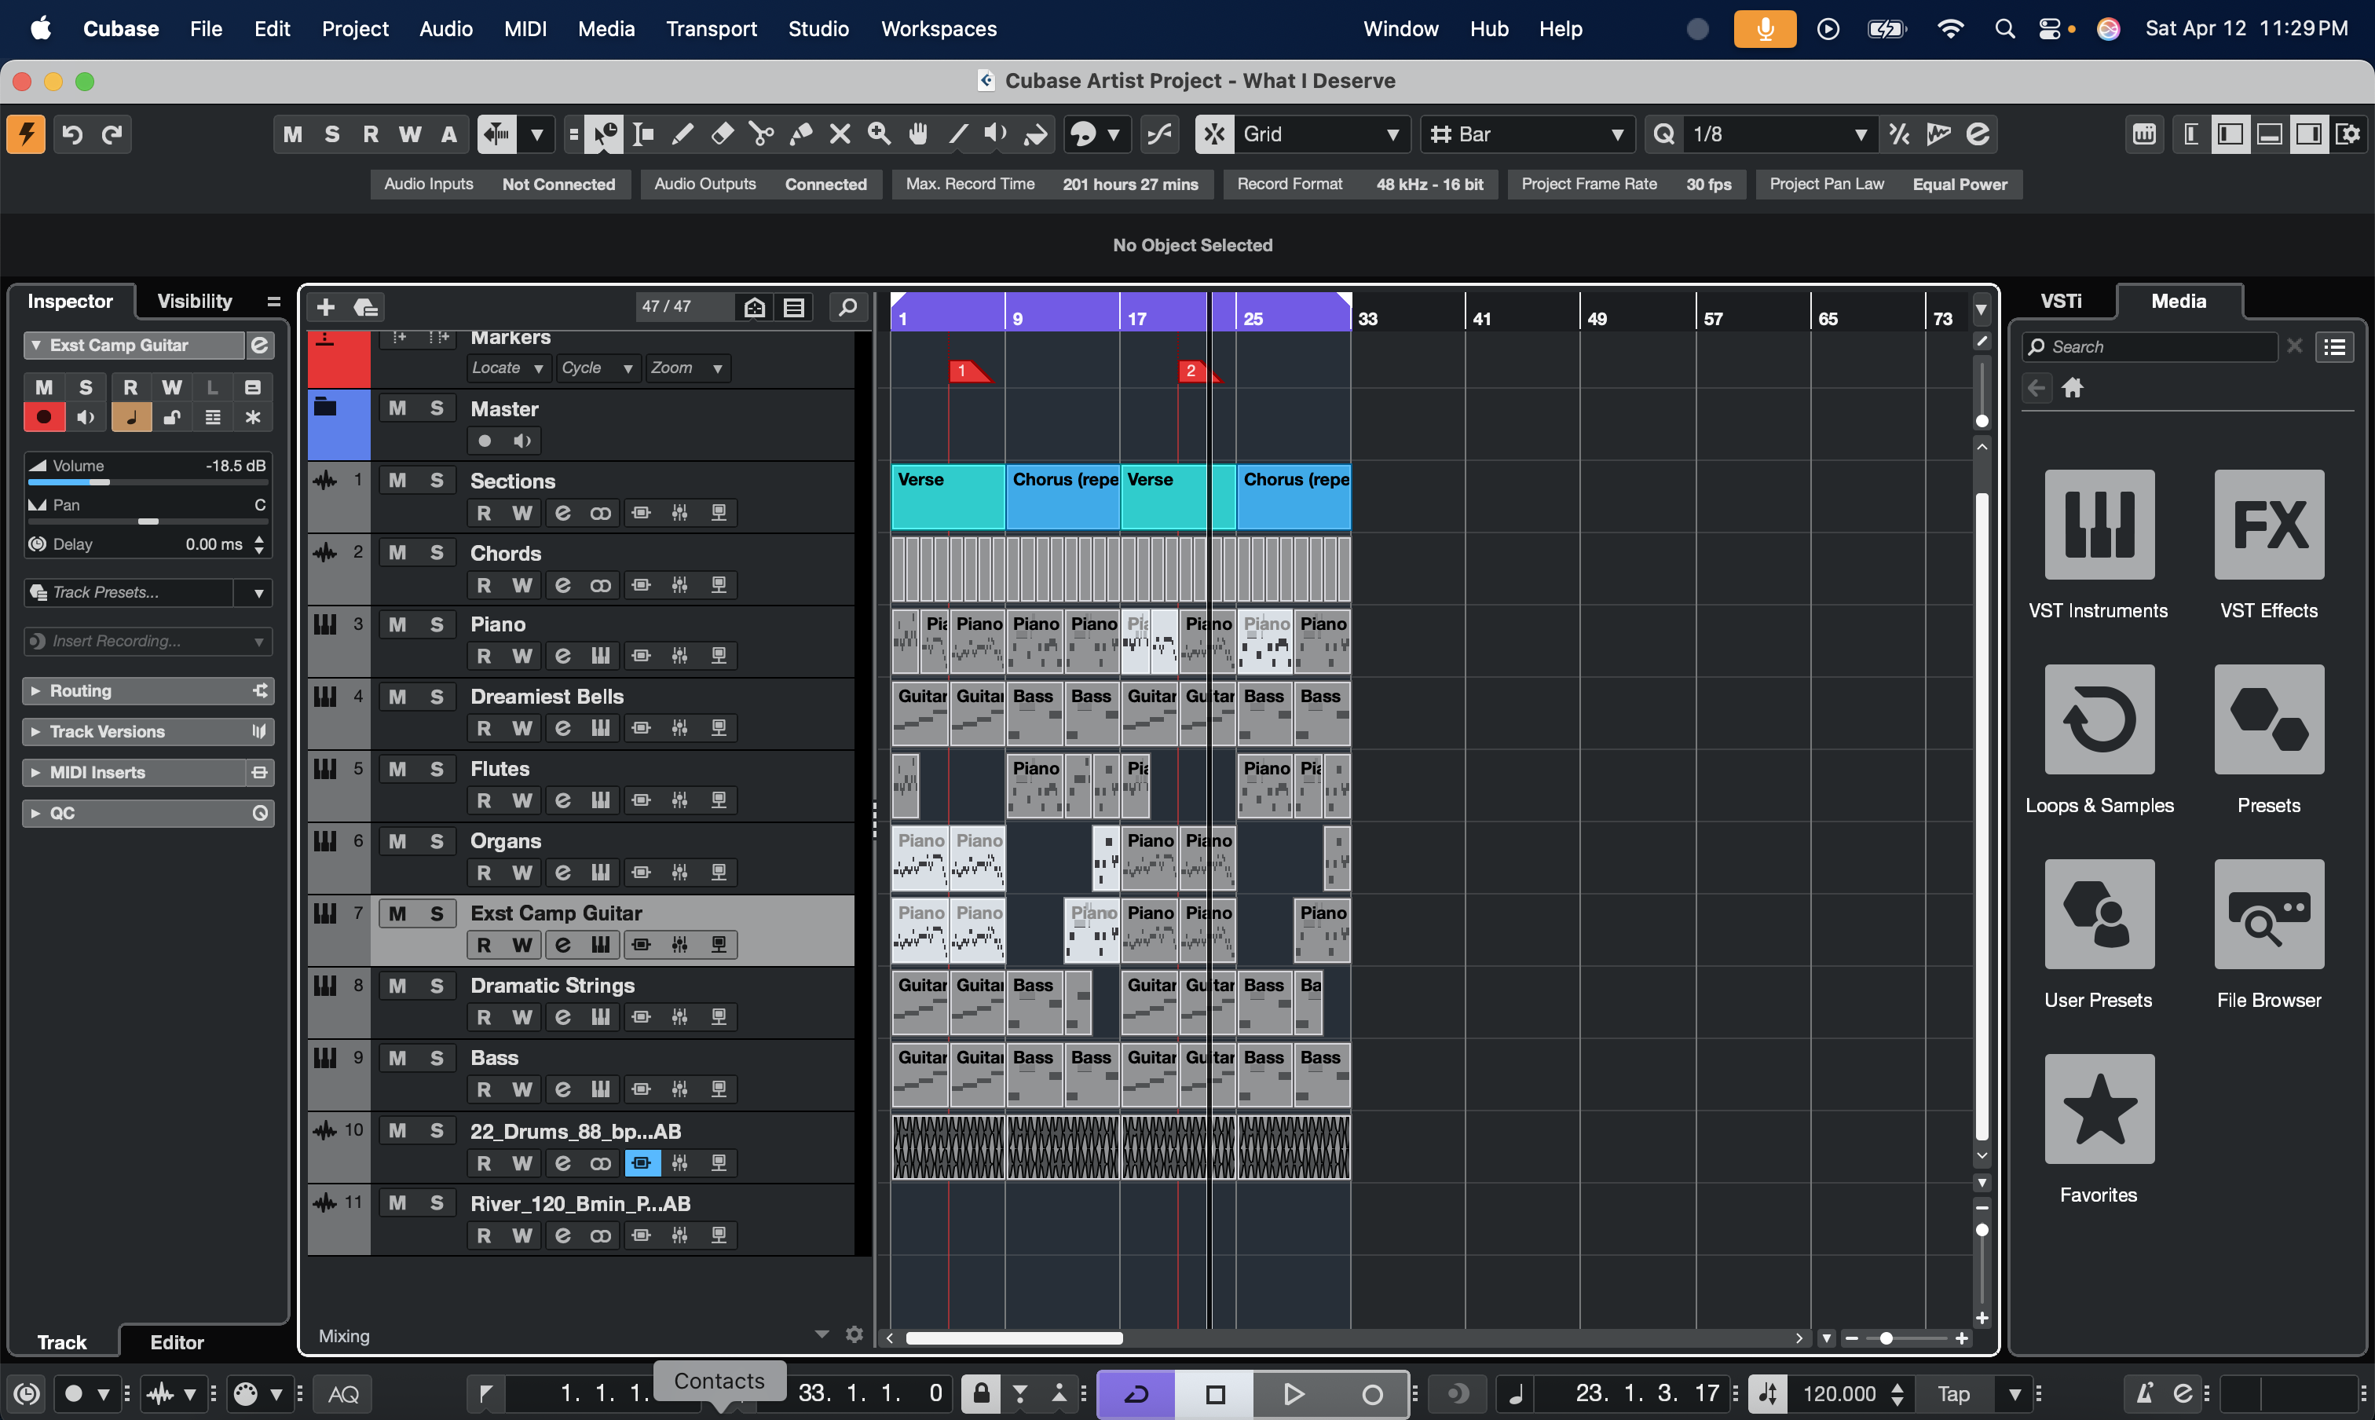This screenshot has height=1420, width=2375.
Task: Click the Play transport button
Action: point(1293,1394)
